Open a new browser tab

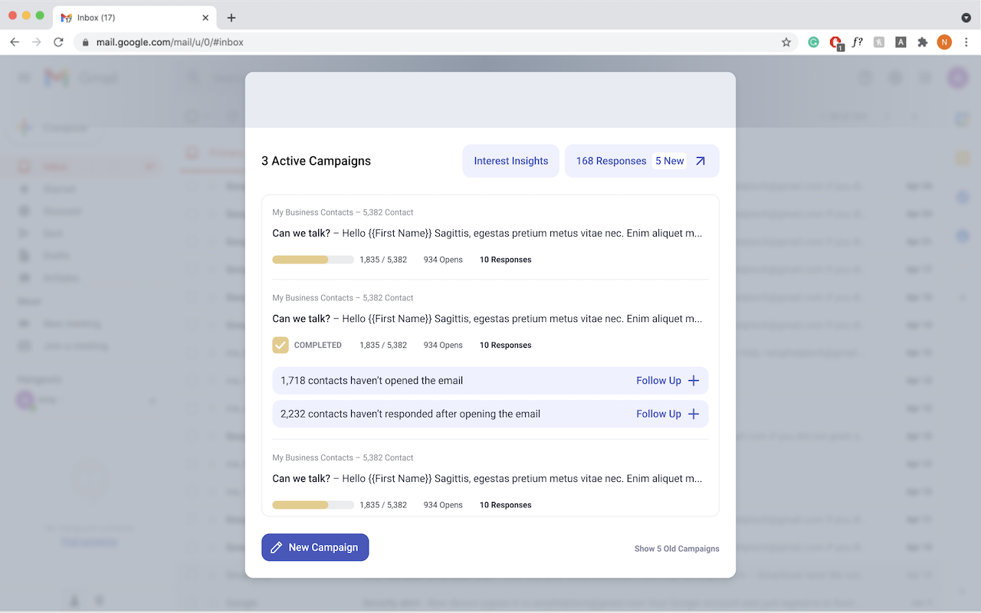[231, 18]
